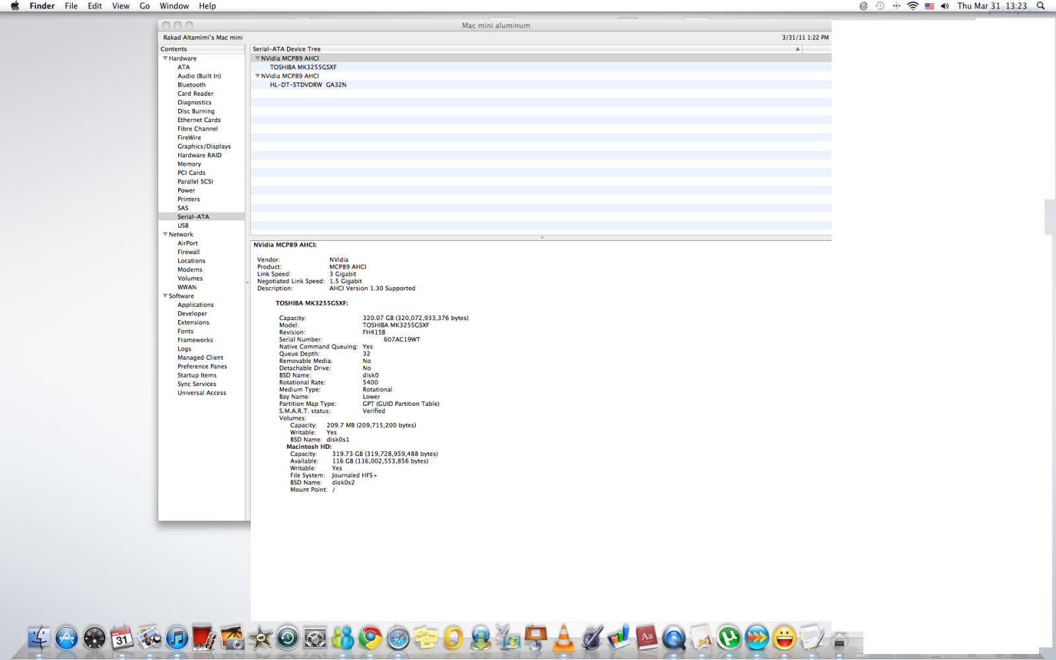Select Bluetooth in the sidebar
Viewport: 1056px width, 660px height.
click(x=191, y=85)
